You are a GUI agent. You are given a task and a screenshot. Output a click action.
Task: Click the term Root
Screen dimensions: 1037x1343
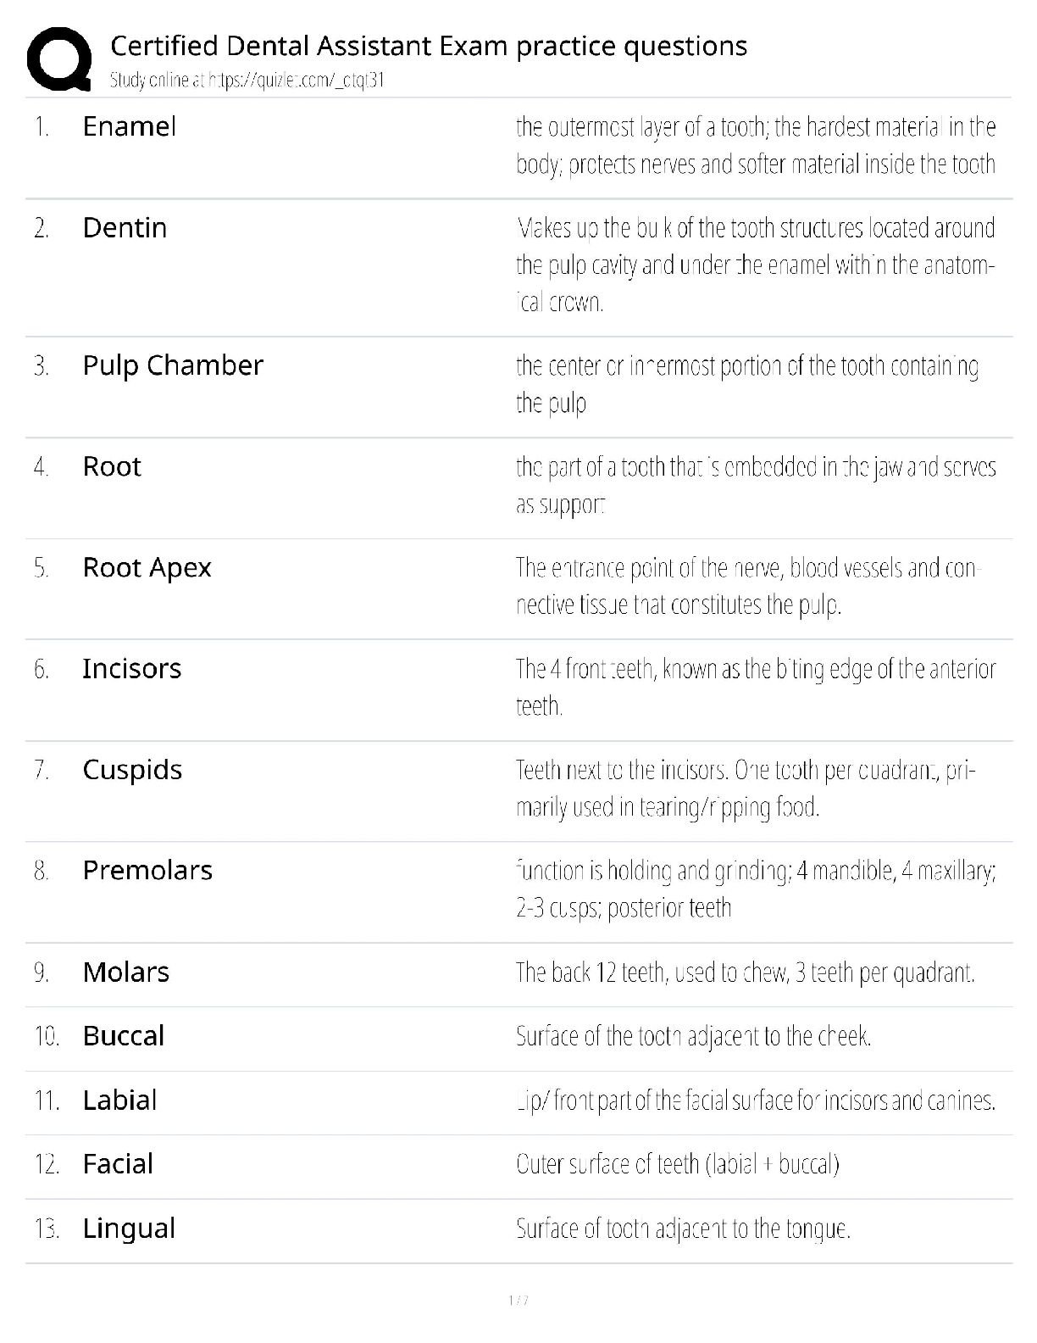(112, 466)
